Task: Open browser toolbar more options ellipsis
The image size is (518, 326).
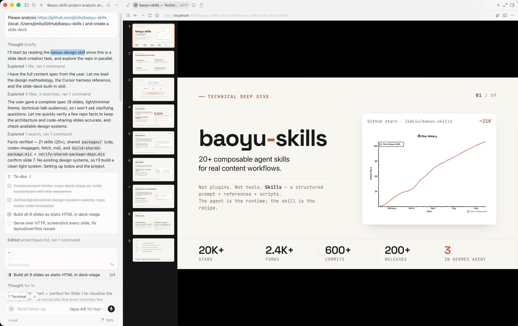Action: (512, 15)
